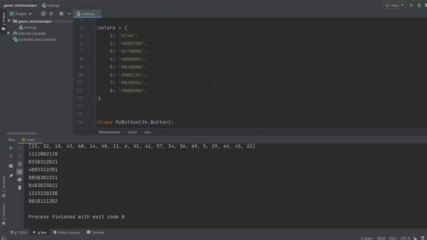Open the main run configuration dropdown
Viewport: 427px width, 240px height.
click(394, 5)
